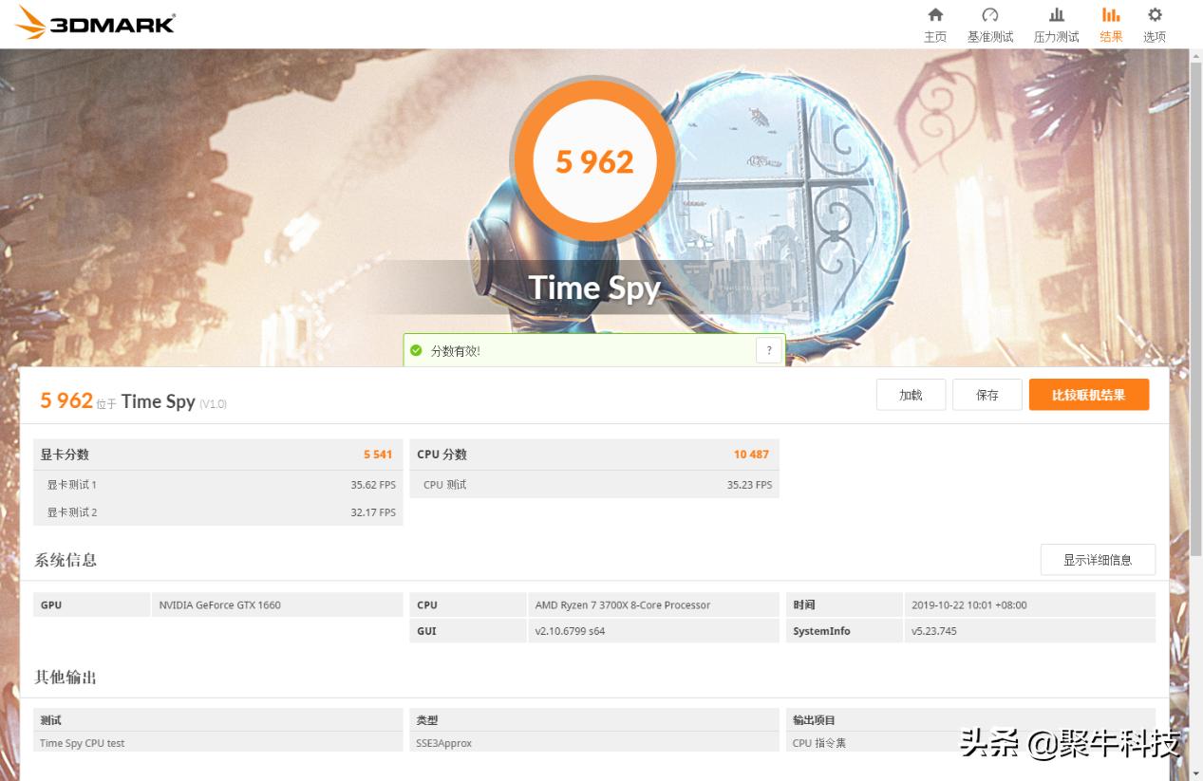Open the 选项 settings gear icon
1203x781 pixels.
tap(1154, 16)
